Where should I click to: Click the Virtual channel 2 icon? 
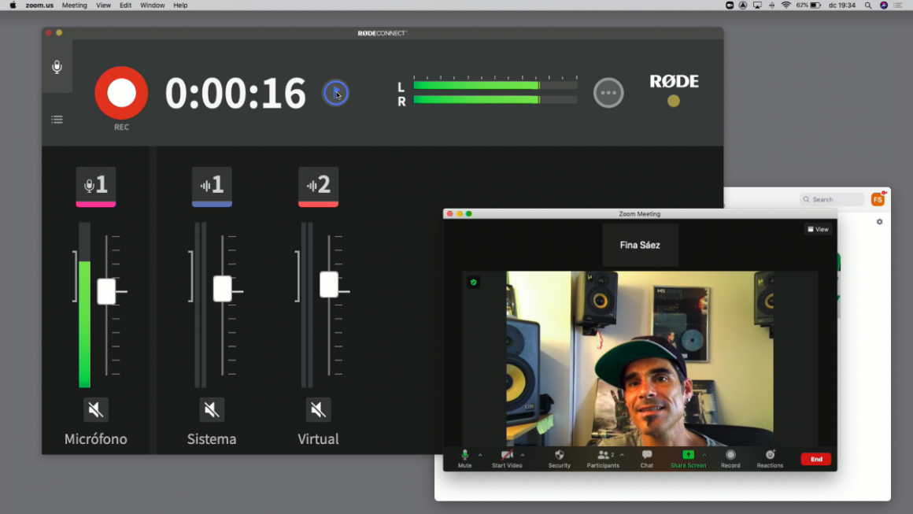318,185
